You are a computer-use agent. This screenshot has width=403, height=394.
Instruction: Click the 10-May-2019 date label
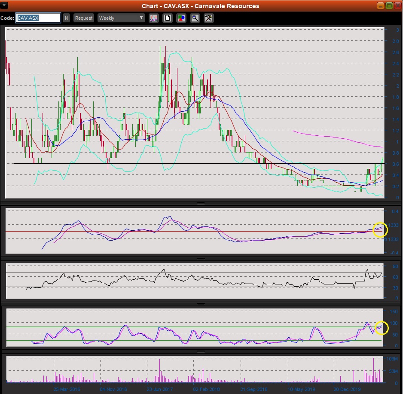(x=301, y=389)
